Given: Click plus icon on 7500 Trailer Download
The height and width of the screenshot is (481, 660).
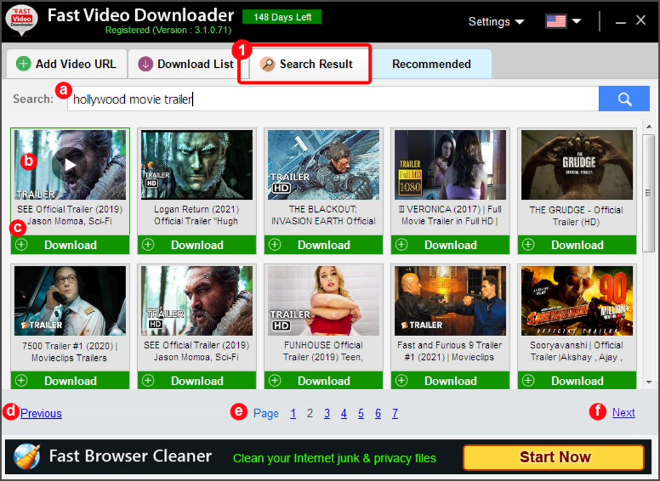Looking at the screenshot, I should click(21, 381).
